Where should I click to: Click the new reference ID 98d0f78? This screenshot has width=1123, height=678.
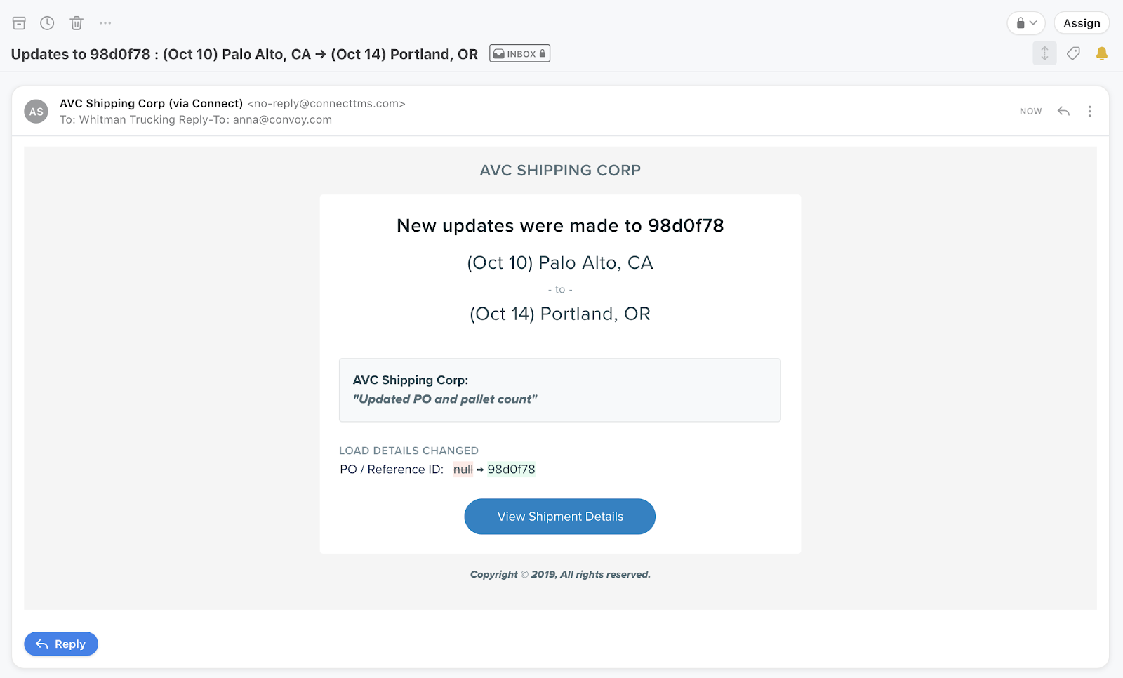(511, 469)
